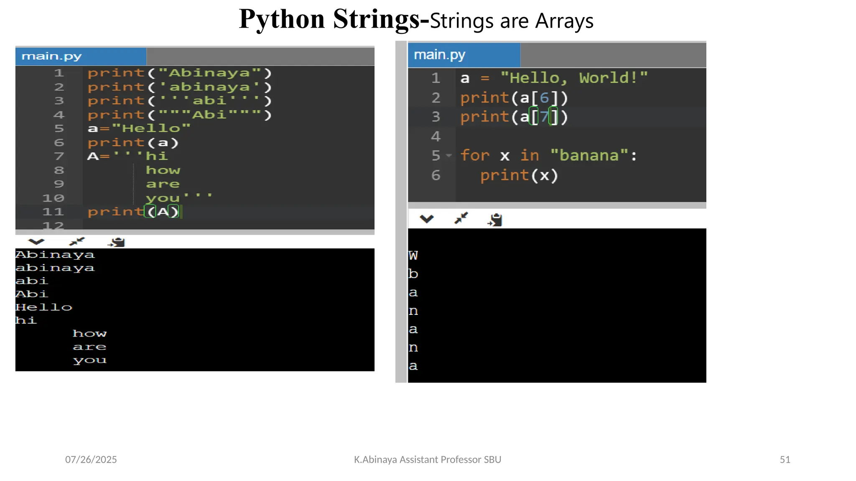Click slide date 07/26/2025 in footer
This screenshot has height=481, width=856.
click(91, 460)
